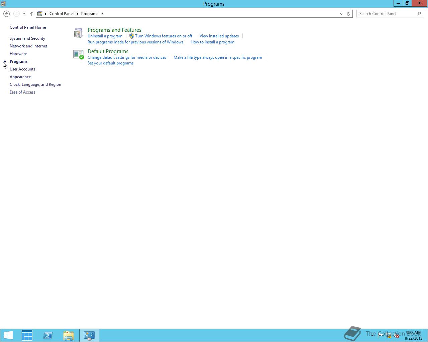Image resolution: width=428 pixels, height=342 pixels.
Task: Open User Accounts category
Action: [22, 69]
